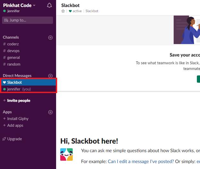Add a channel with the plus icon

50,37
